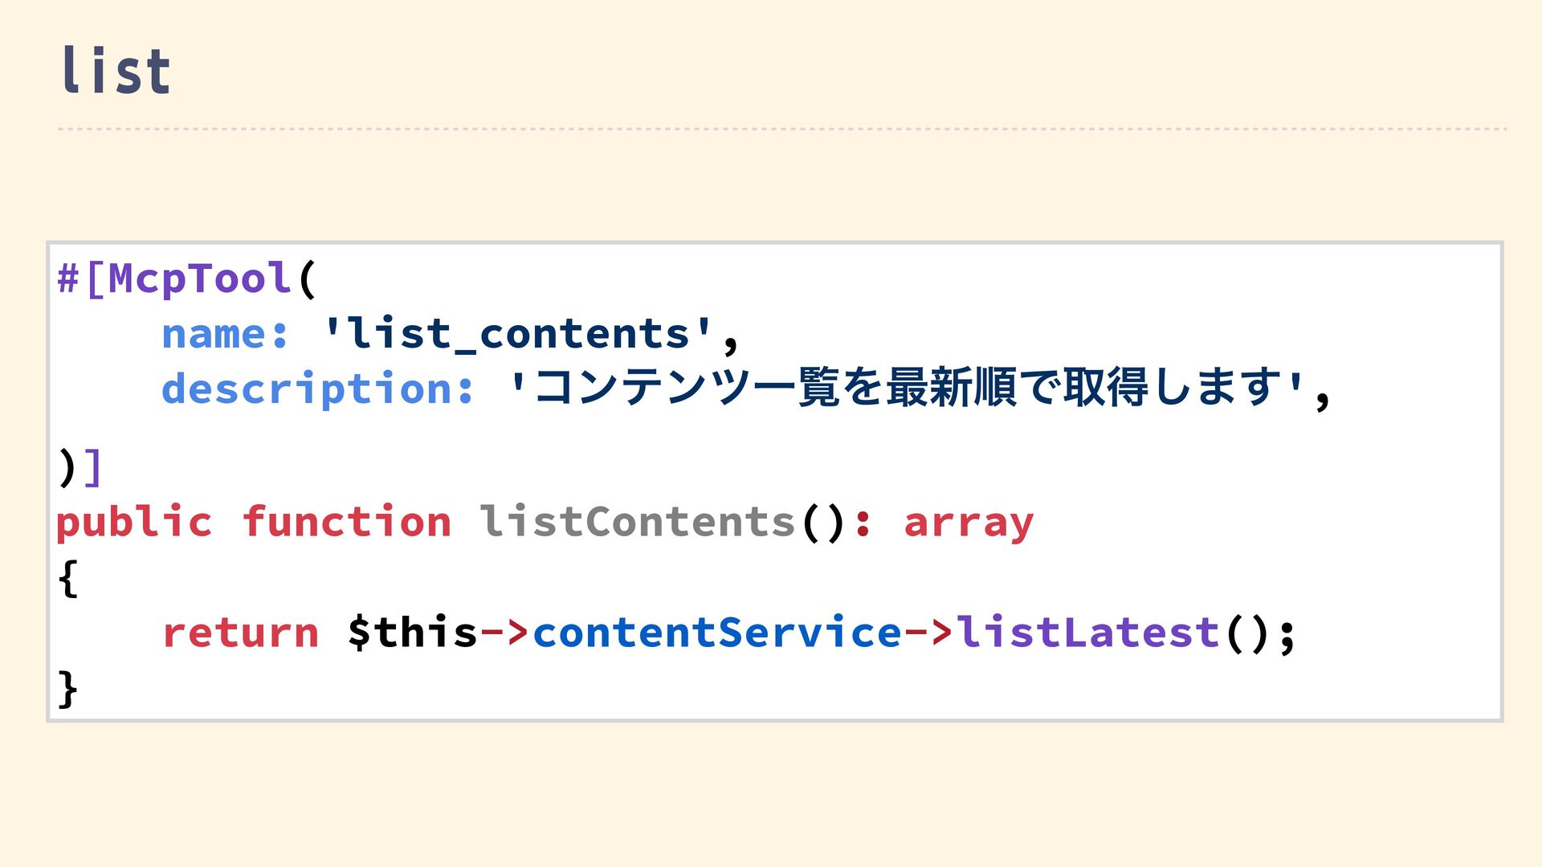
Task: Click the closing ")]" attribute bracket
Action: 80,467
